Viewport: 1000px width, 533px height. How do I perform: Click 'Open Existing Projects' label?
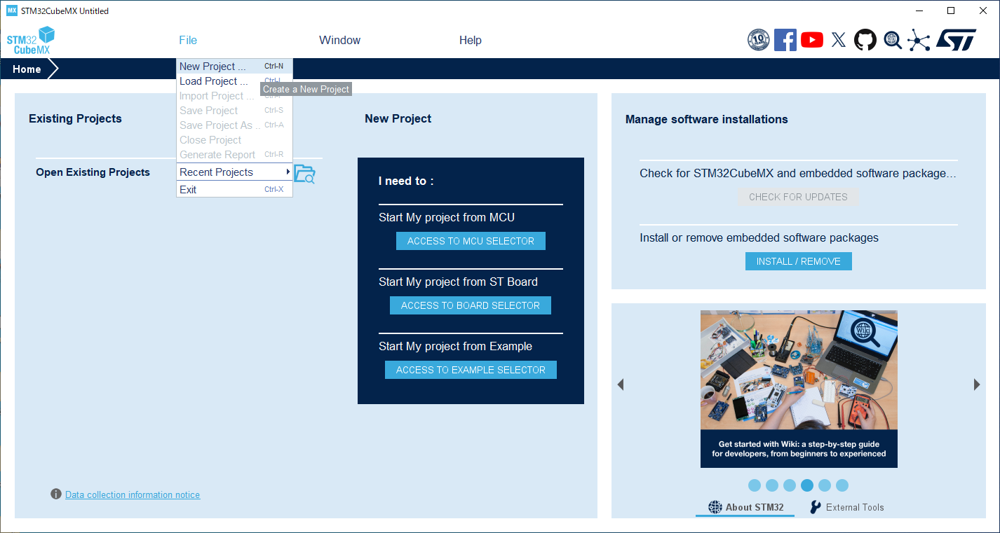(93, 172)
